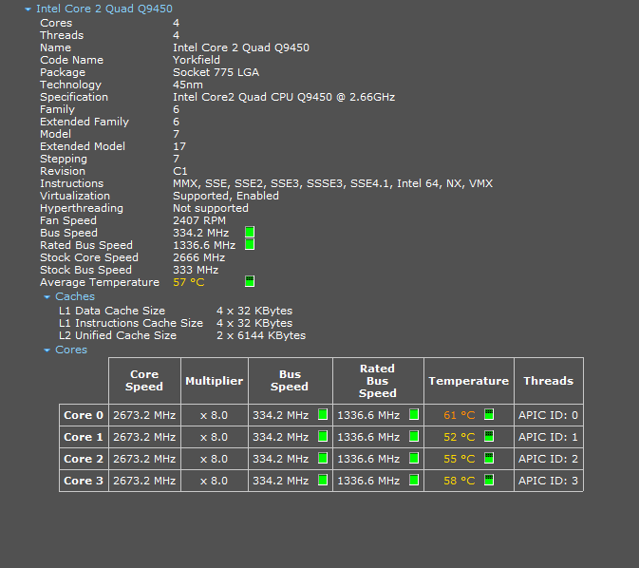Click Average Temperature value 57 °C

189,282
